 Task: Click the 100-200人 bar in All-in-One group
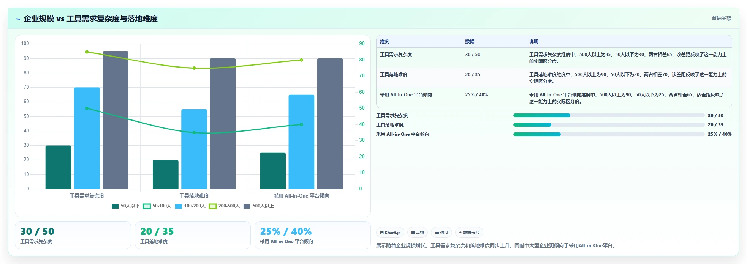[x=301, y=142]
